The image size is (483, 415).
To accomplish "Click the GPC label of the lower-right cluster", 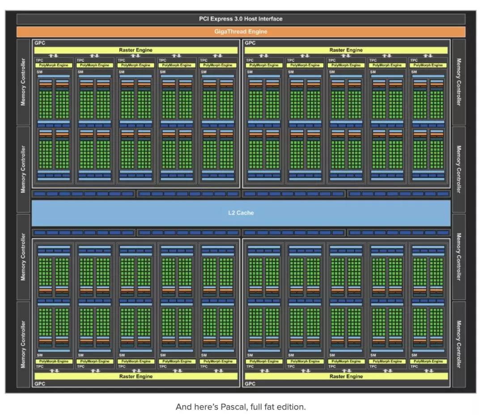I will (x=250, y=384).
